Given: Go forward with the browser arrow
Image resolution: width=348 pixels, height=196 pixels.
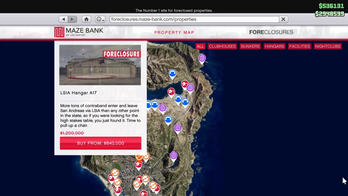Looking at the screenshot, I should coord(72,19).
